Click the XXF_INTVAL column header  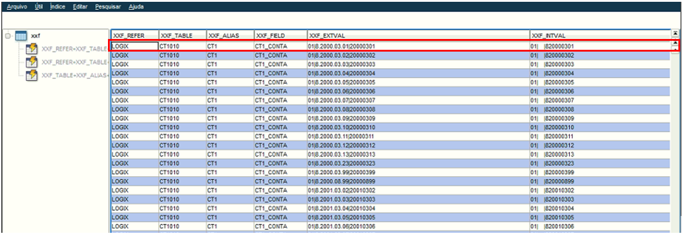pyautogui.click(x=600, y=35)
